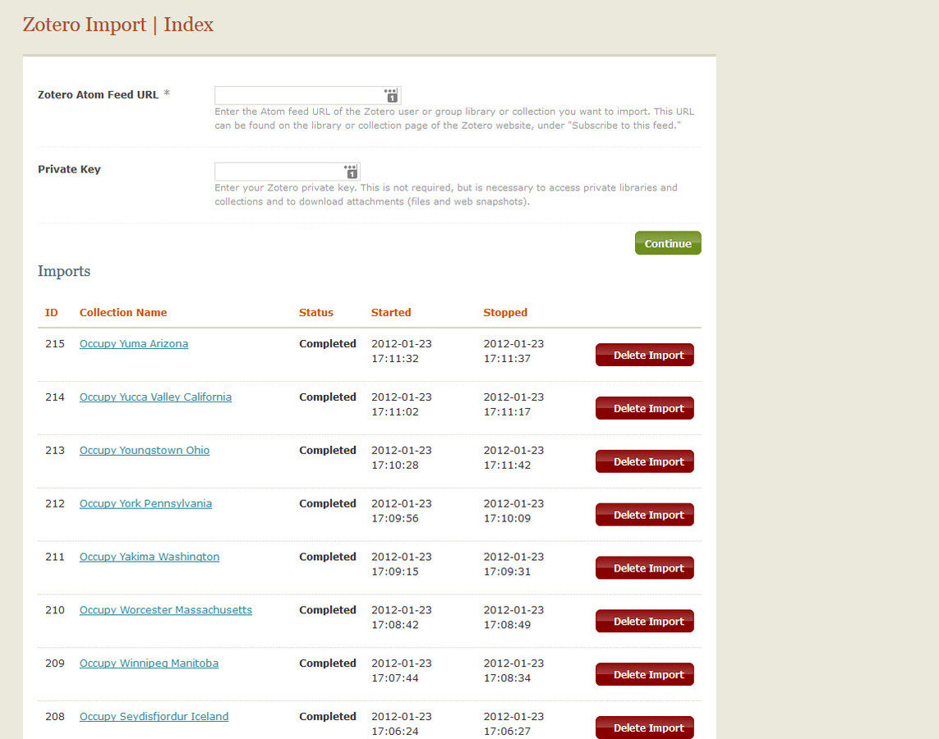
Task: Click Completed status for Occupy Winnipeg Manitoba
Action: (x=328, y=663)
